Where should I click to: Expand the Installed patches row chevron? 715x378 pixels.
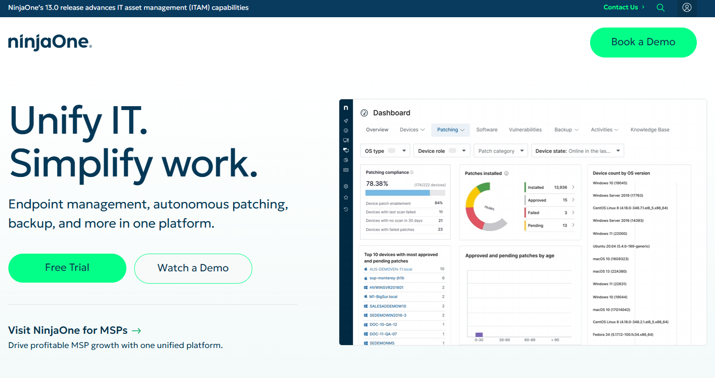click(x=573, y=187)
